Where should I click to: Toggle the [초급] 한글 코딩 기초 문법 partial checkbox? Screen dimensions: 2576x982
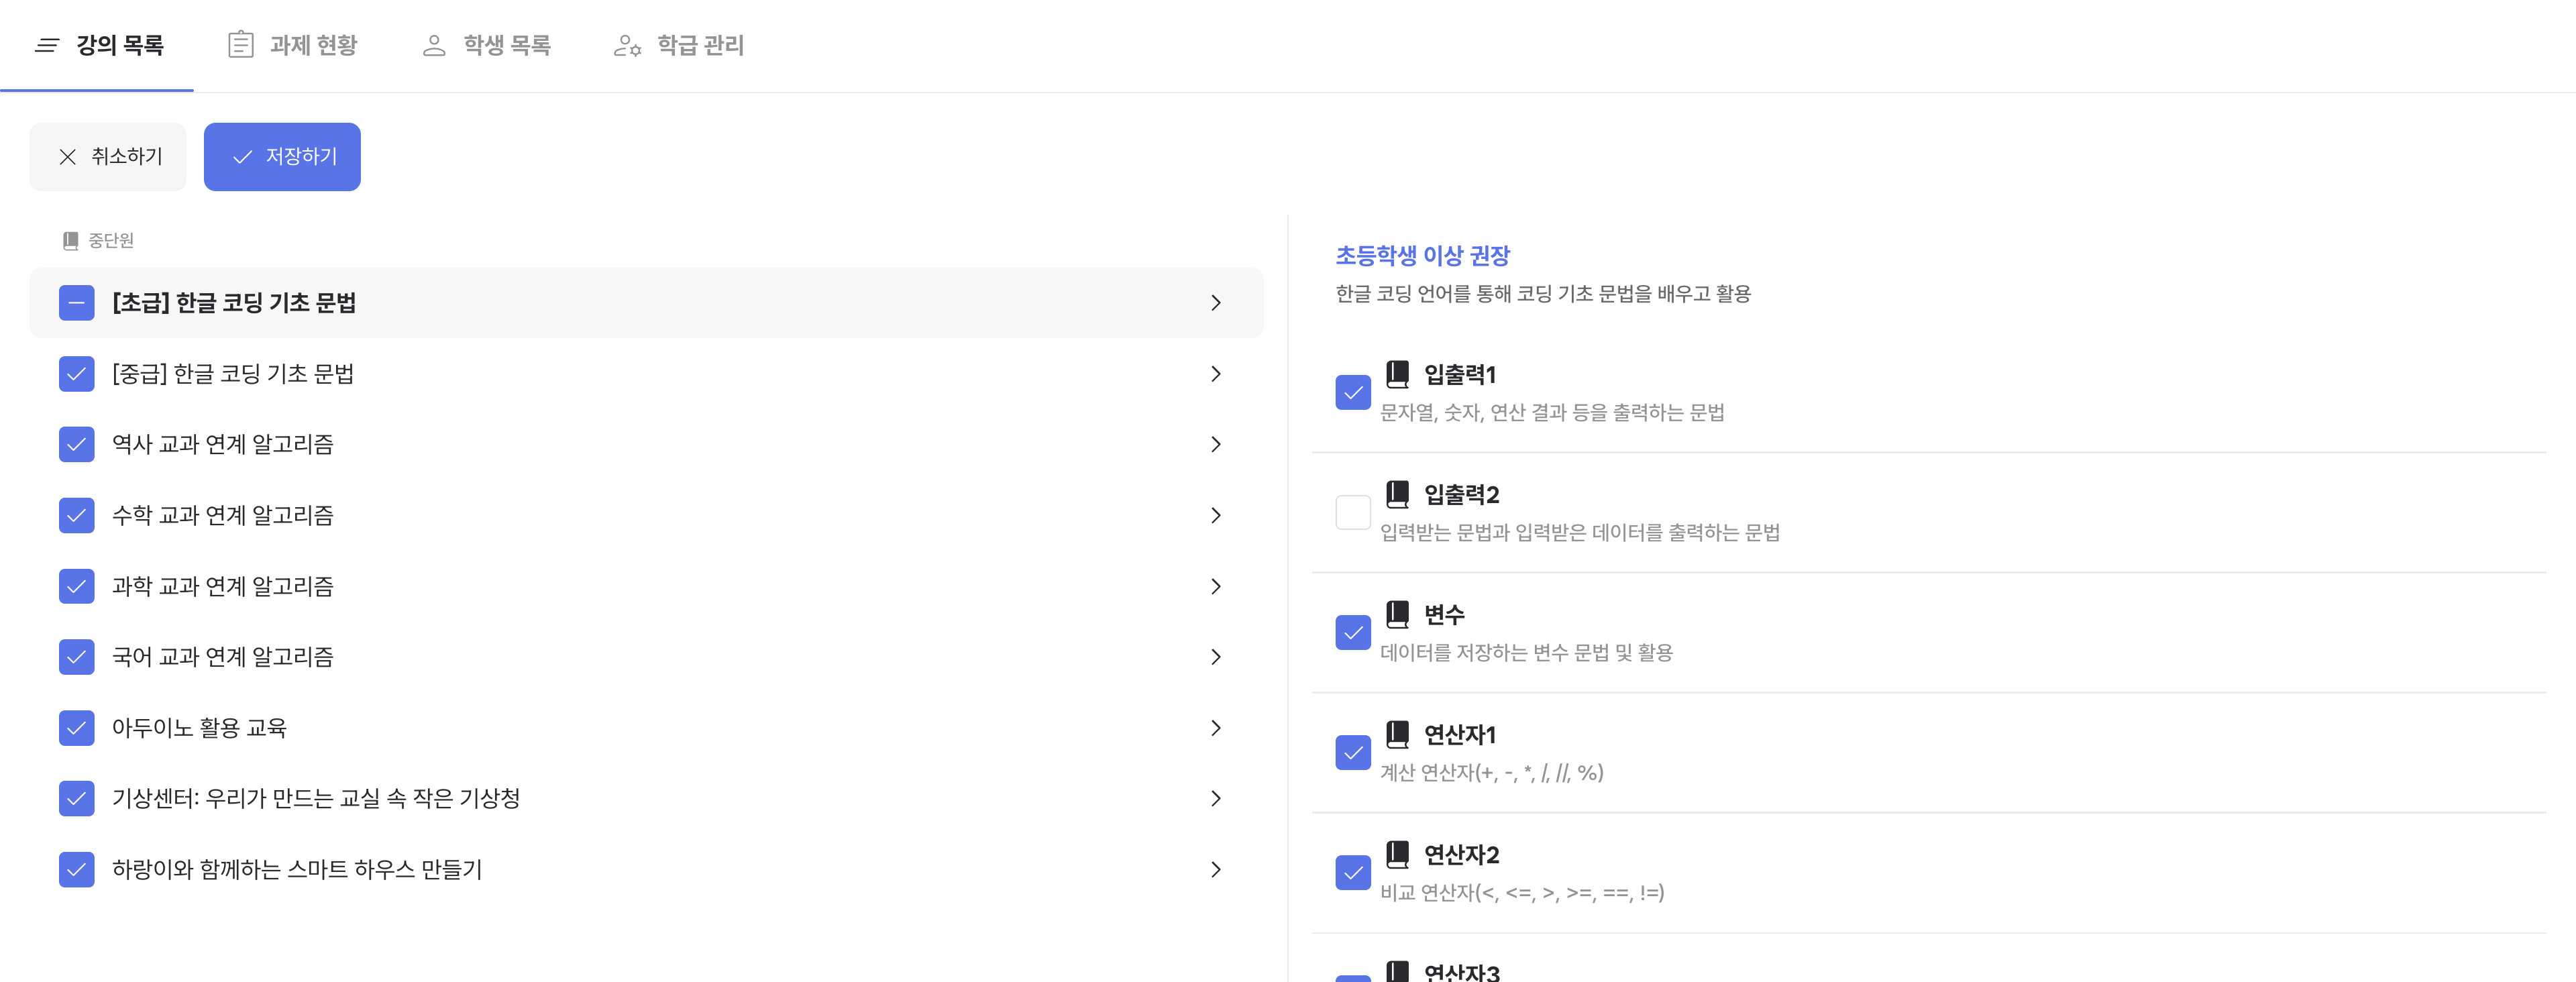point(76,303)
